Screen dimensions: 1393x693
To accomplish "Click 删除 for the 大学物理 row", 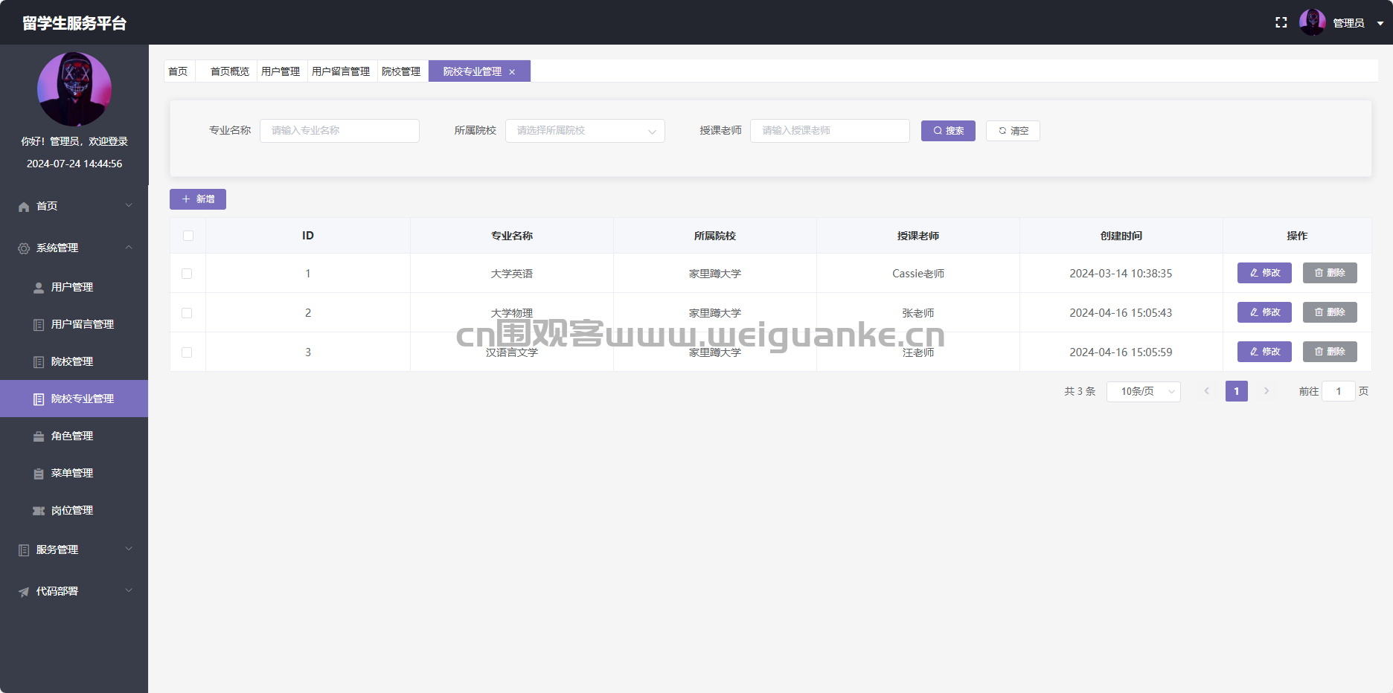I will point(1330,312).
